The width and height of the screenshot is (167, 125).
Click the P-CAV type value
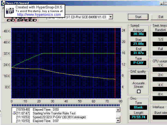pyautogui.click(x=138, y=63)
